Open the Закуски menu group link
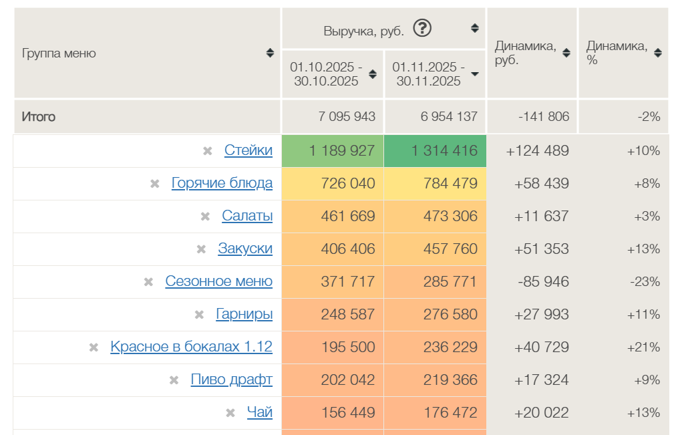This screenshot has width=674, height=435. pyautogui.click(x=244, y=249)
